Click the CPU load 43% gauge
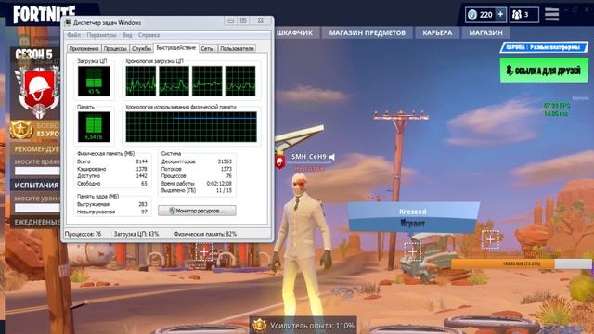Screen dimensions: 594x334 tap(94, 81)
